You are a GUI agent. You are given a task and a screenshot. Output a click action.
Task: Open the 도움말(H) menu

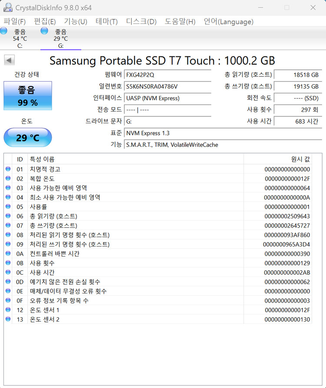180,22
